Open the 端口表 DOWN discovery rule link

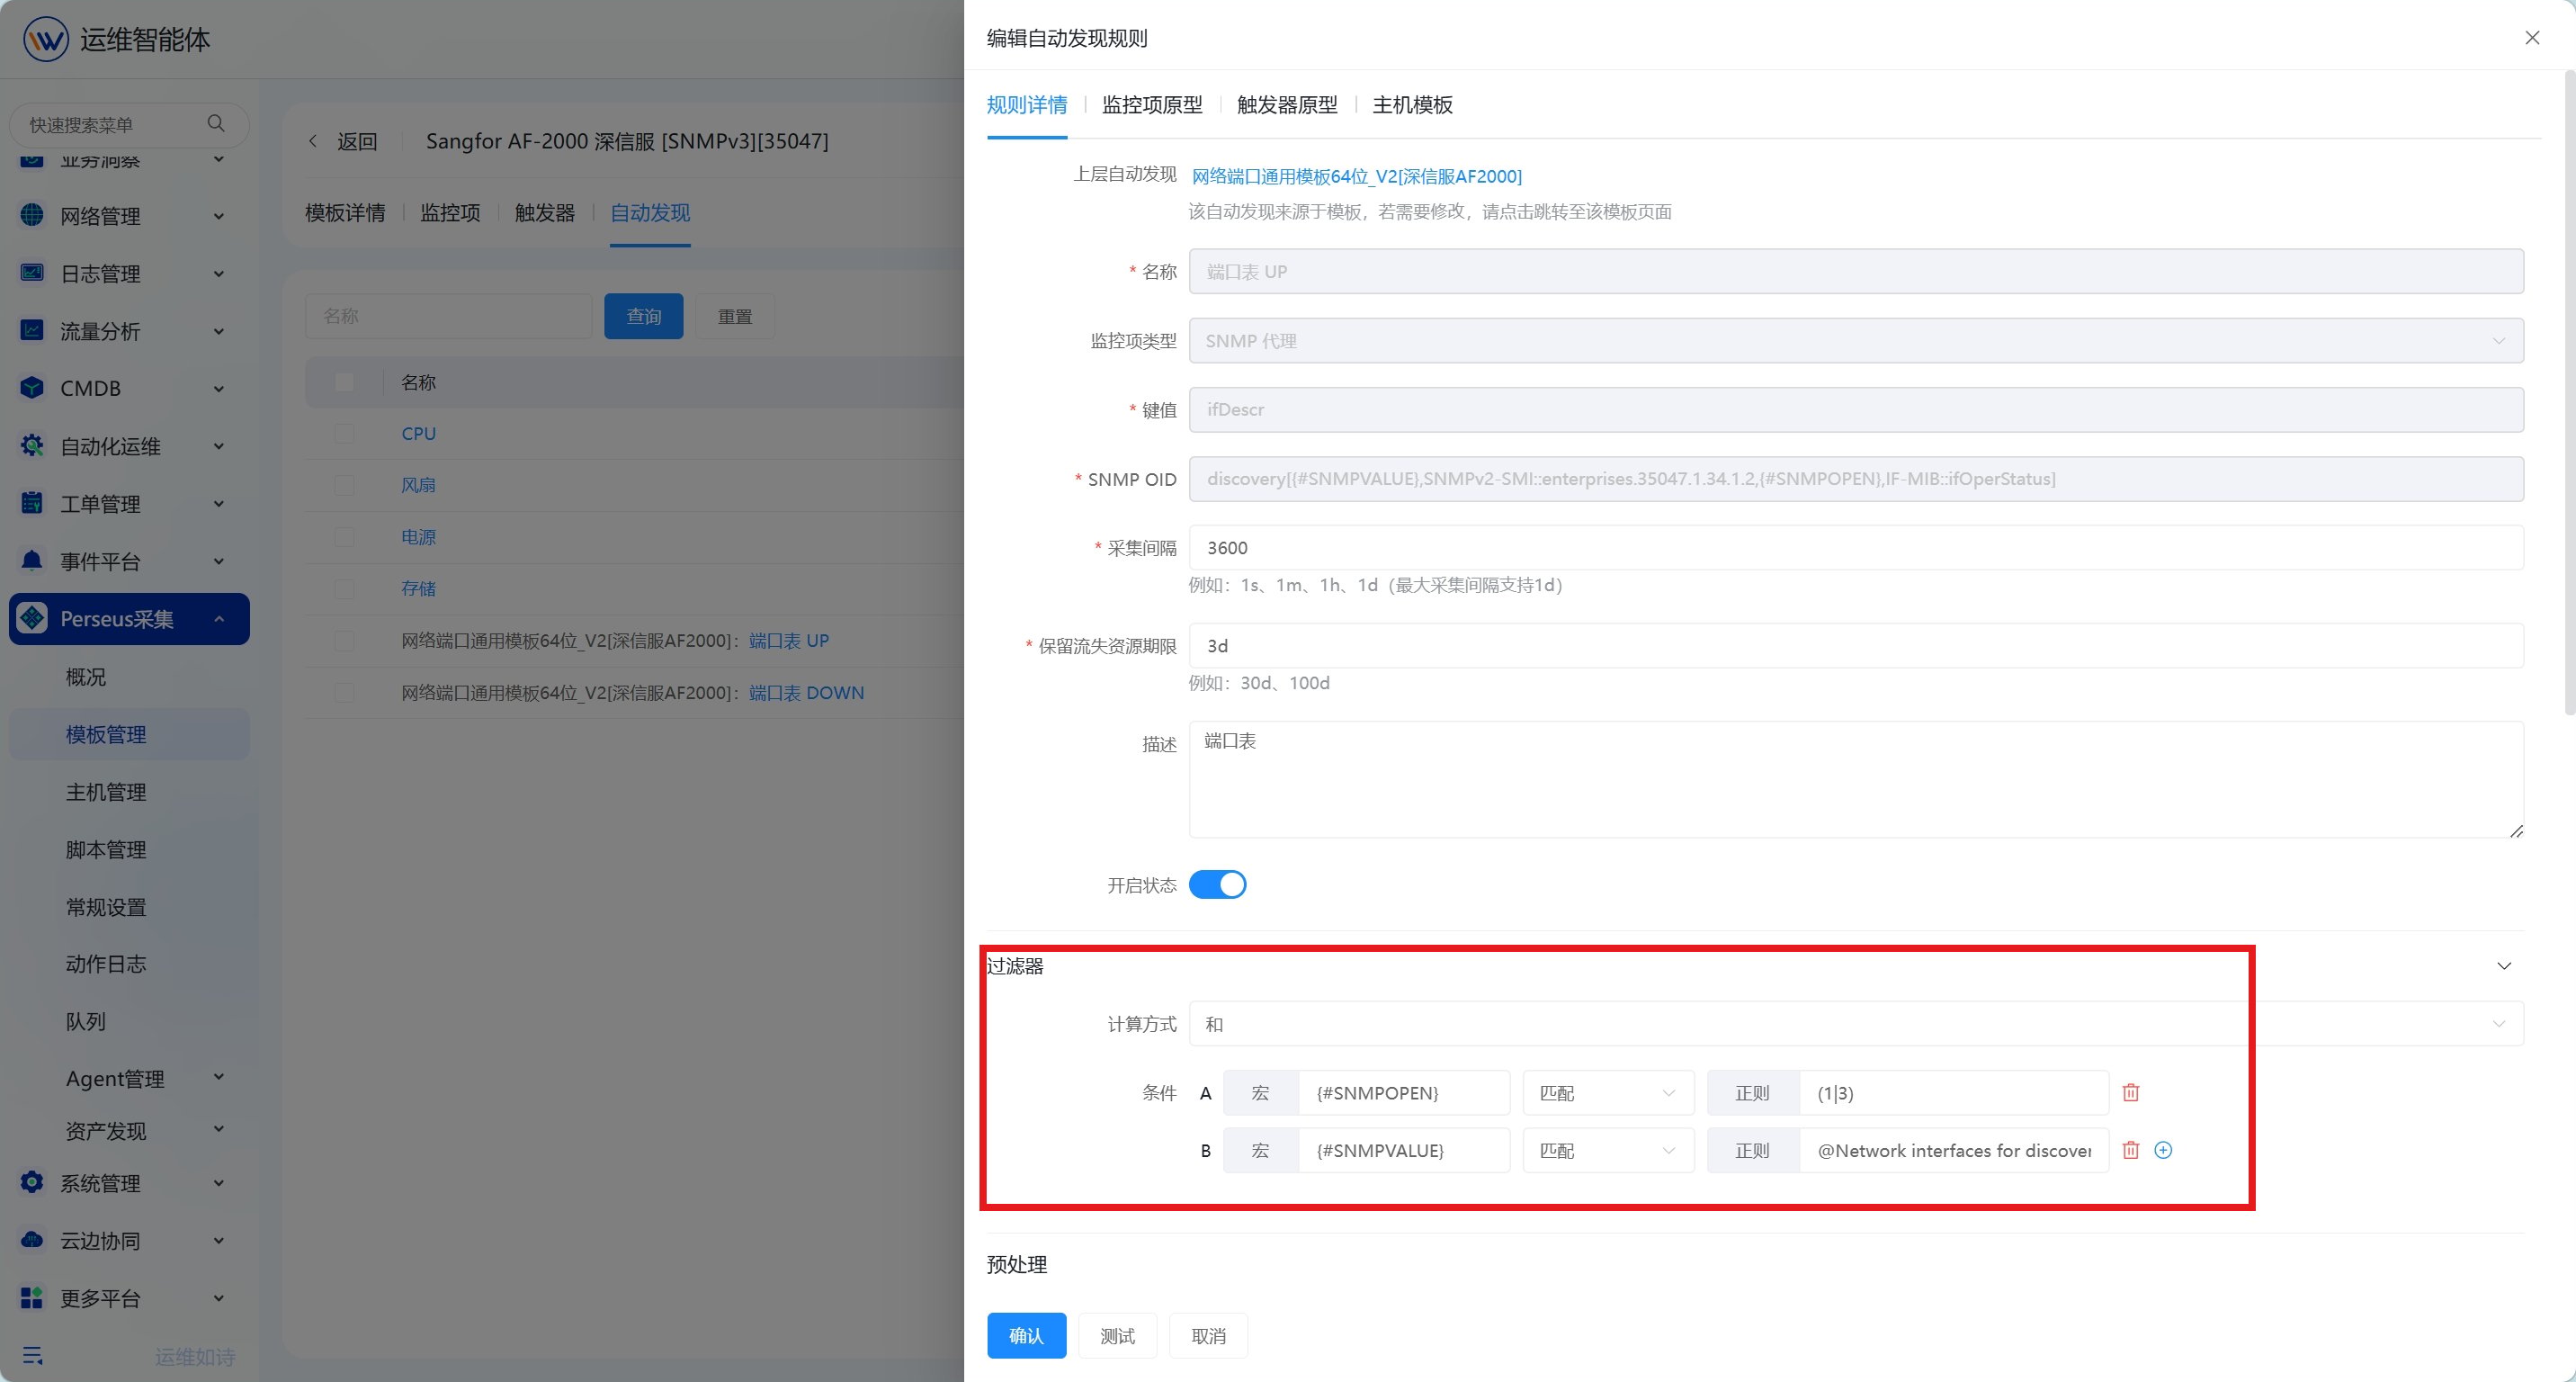coord(806,692)
